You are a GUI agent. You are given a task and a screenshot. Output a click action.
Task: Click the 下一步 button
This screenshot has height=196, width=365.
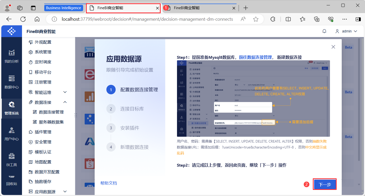click(x=325, y=185)
